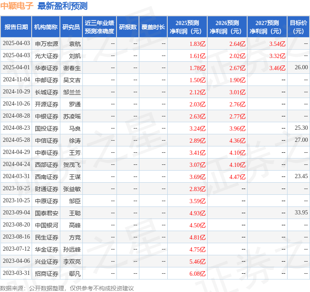Click analyst name 邹兰兰
The width and height of the screenshot is (310, 292).
[72, 92]
